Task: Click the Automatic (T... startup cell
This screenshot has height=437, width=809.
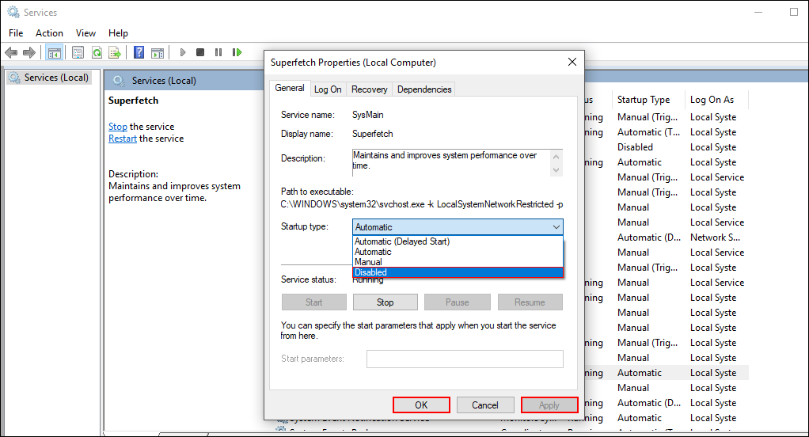Action: coord(648,132)
